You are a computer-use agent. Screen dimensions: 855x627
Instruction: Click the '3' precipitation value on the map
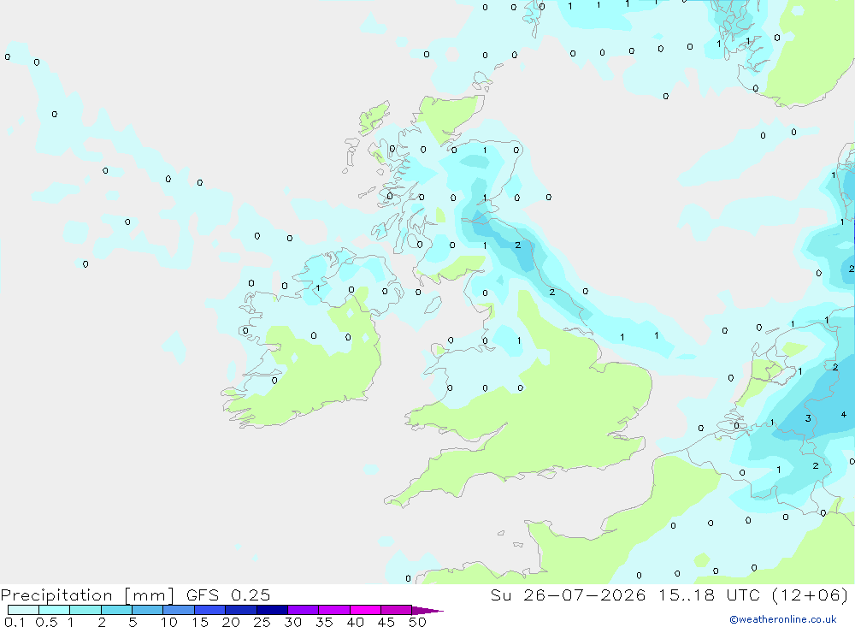tap(808, 418)
